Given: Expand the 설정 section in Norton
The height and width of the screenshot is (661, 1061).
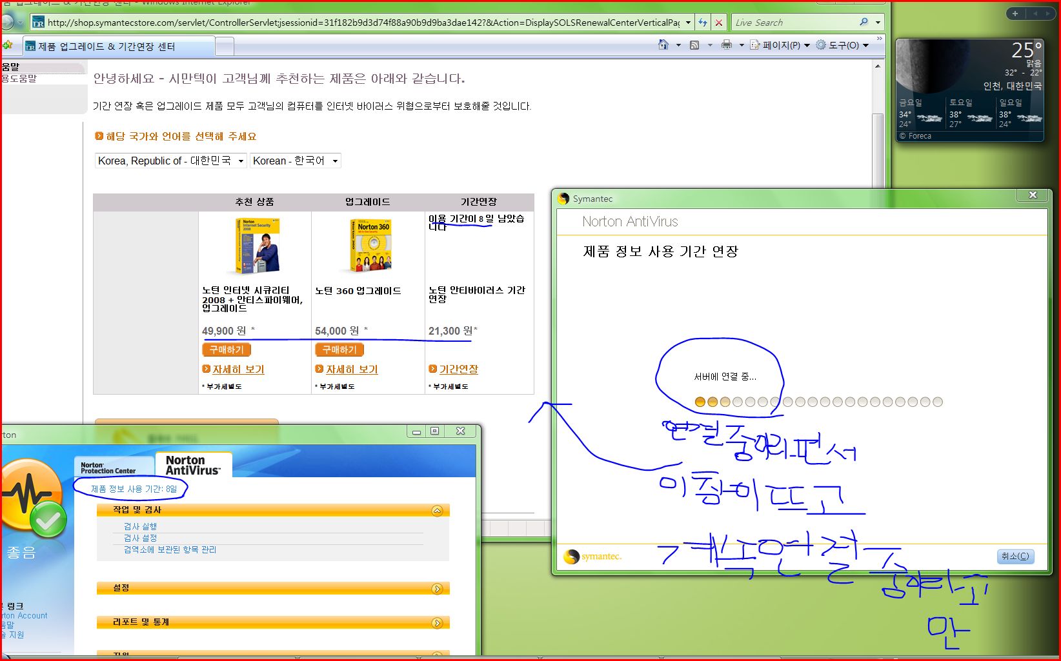Looking at the screenshot, I should pos(437,589).
